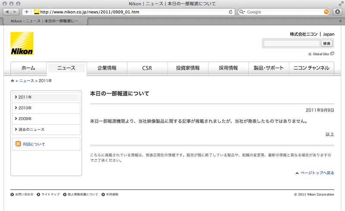Click the Nikon site search input field
345x211 pixels.
(x=292, y=43)
